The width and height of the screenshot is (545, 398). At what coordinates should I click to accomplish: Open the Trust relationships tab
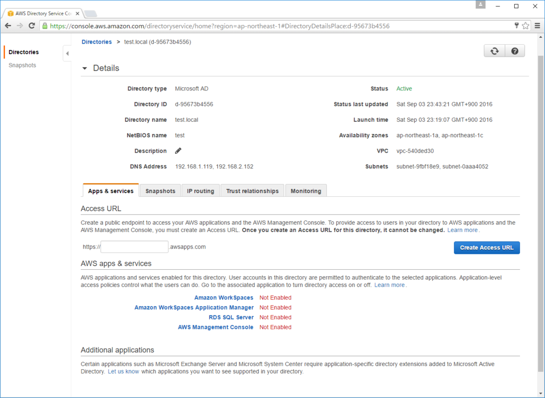pos(252,191)
